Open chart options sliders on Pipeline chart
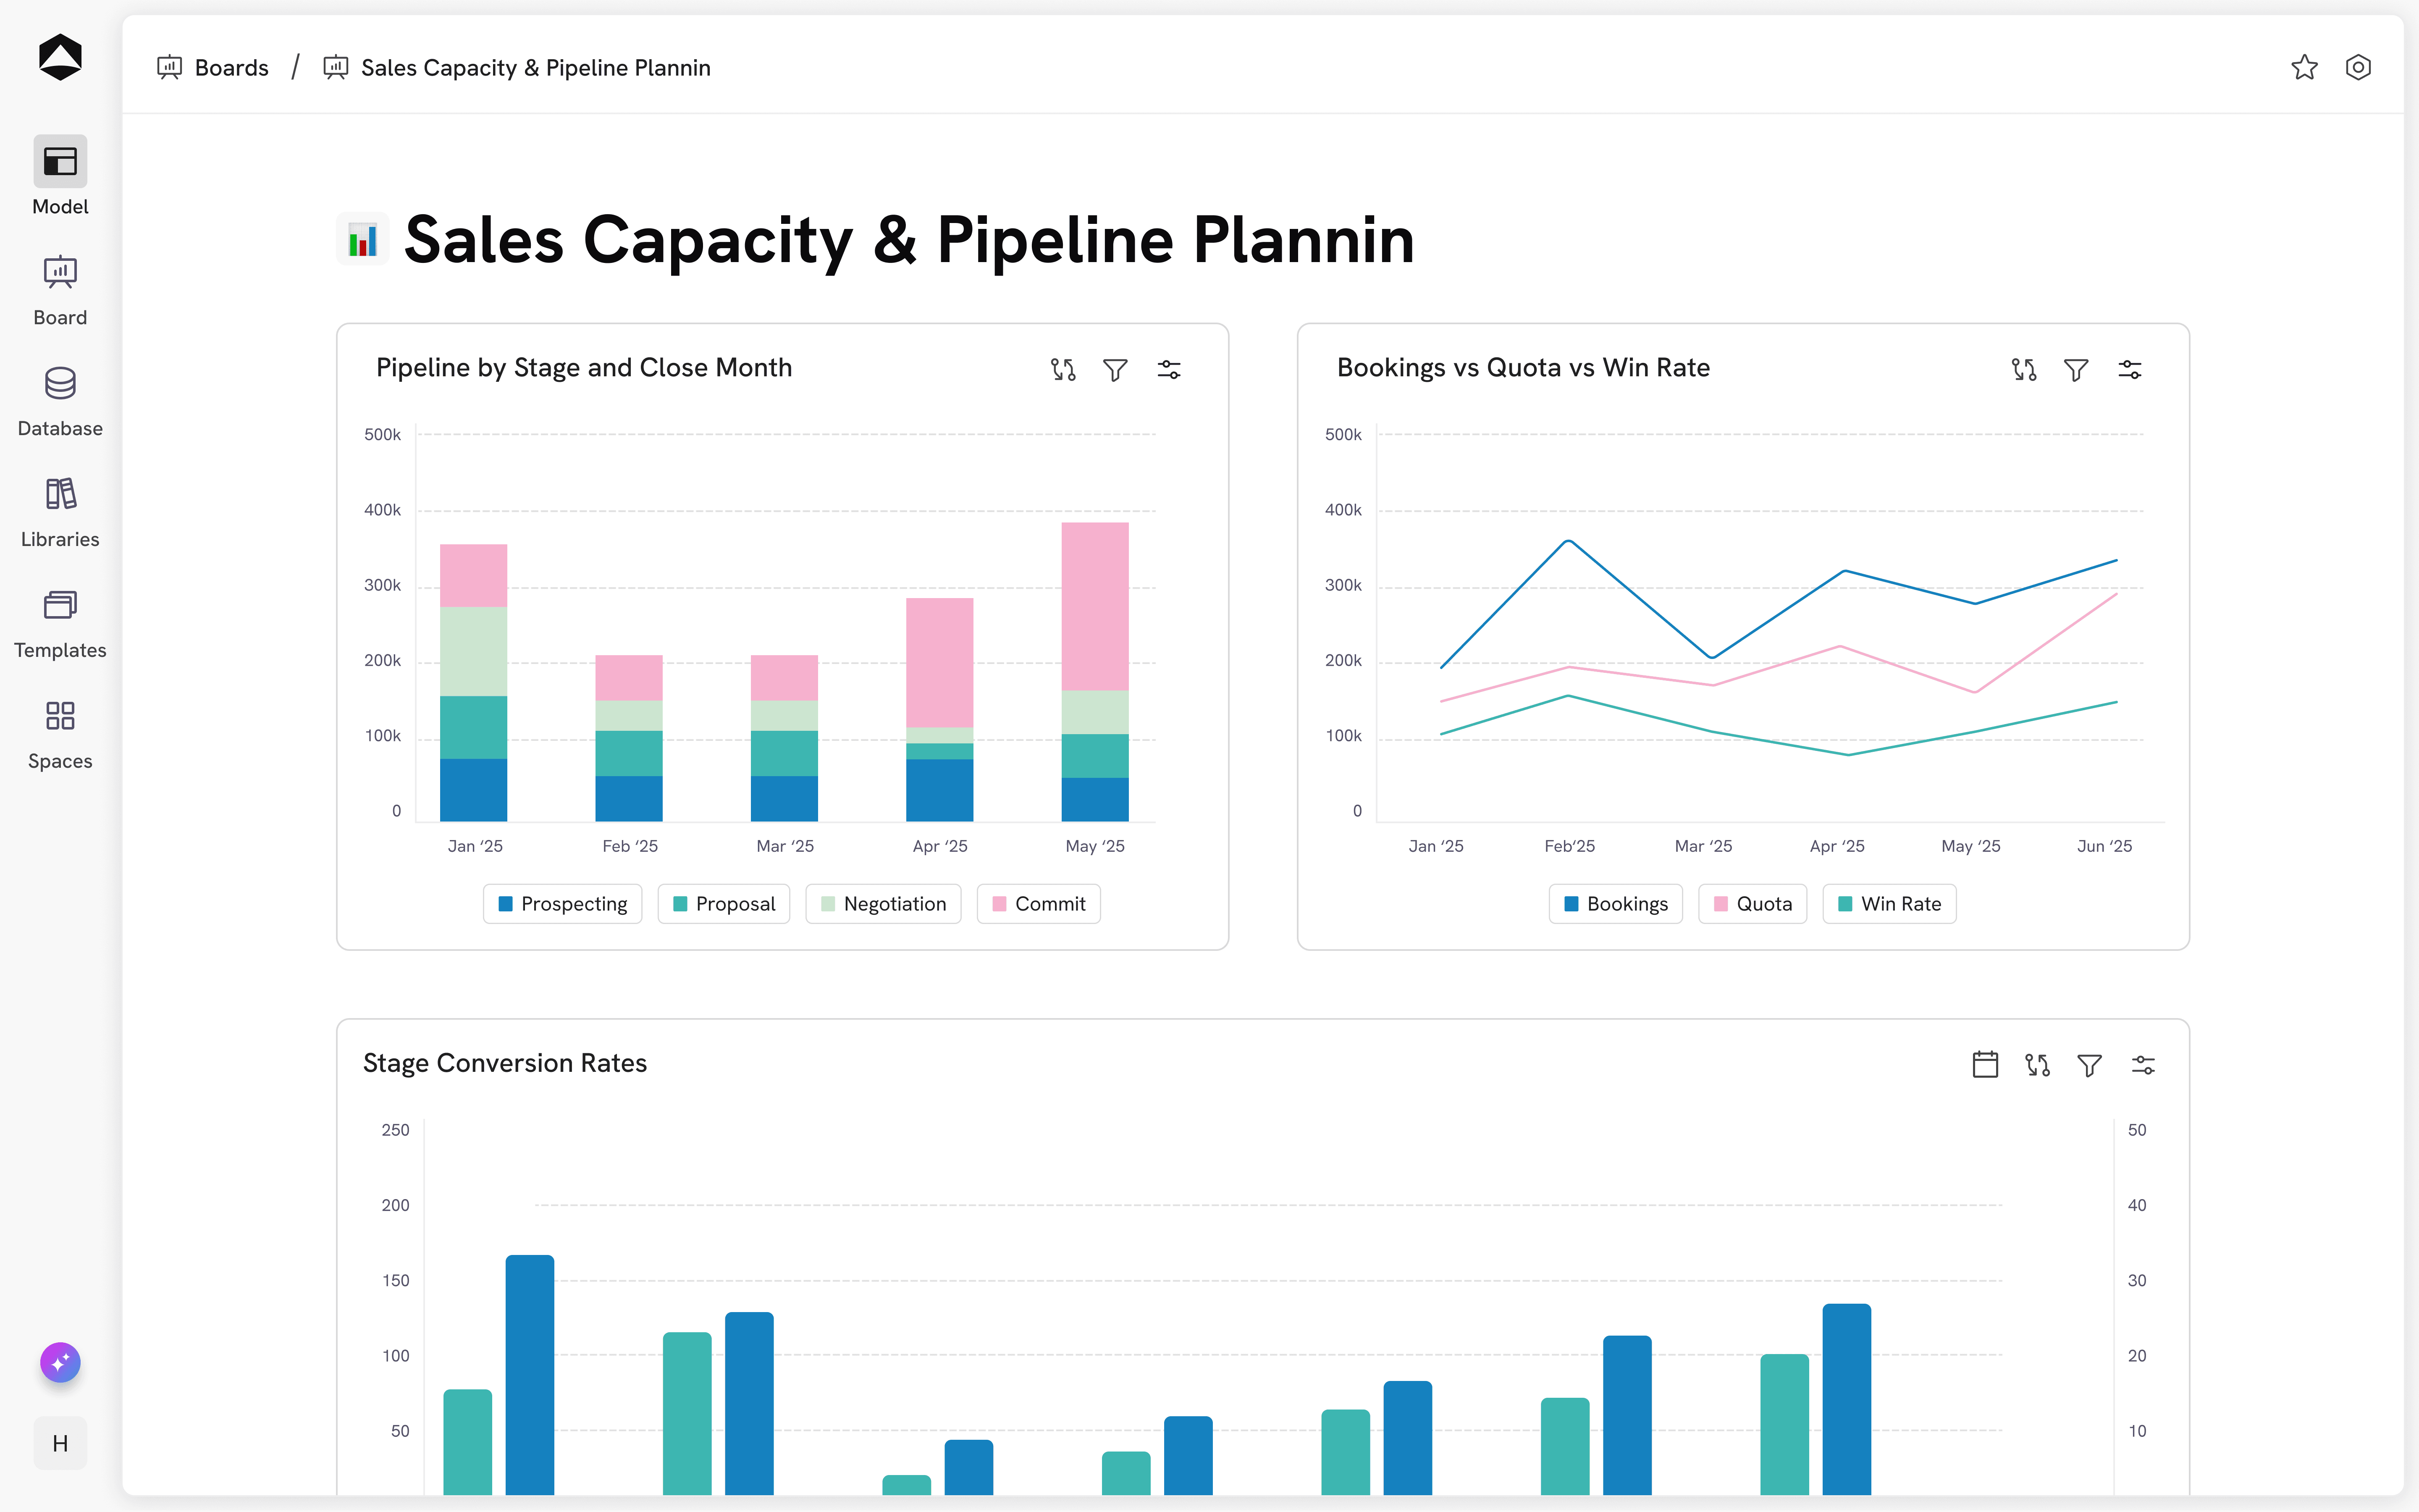 [x=1168, y=370]
